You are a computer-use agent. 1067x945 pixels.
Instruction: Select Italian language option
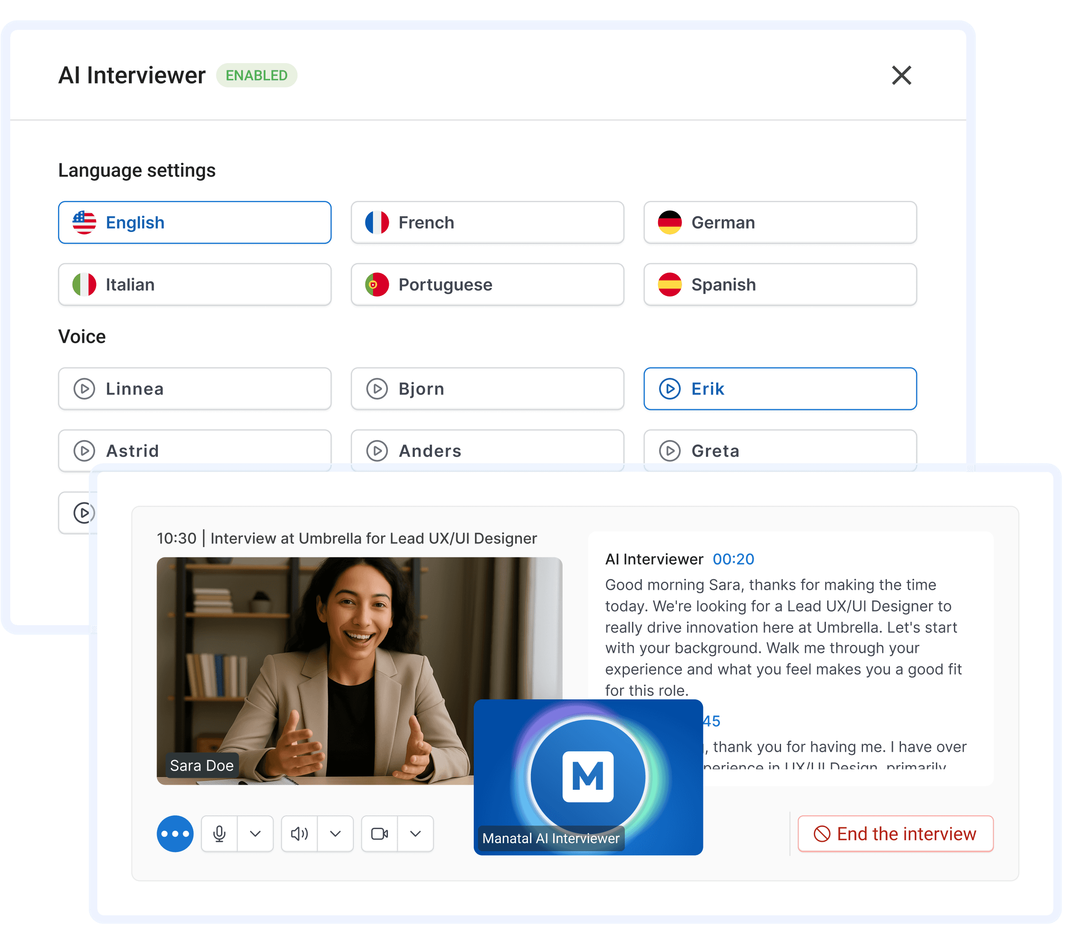(194, 285)
